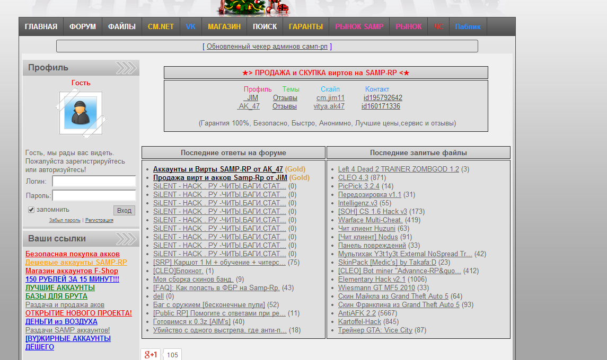Collapse the Ваши ссылки panel arrows icon
The height and width of the screenshot is (360, 607).
coord(126,239)
